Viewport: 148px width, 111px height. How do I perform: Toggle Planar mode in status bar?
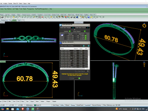click(x=67, y=105)
